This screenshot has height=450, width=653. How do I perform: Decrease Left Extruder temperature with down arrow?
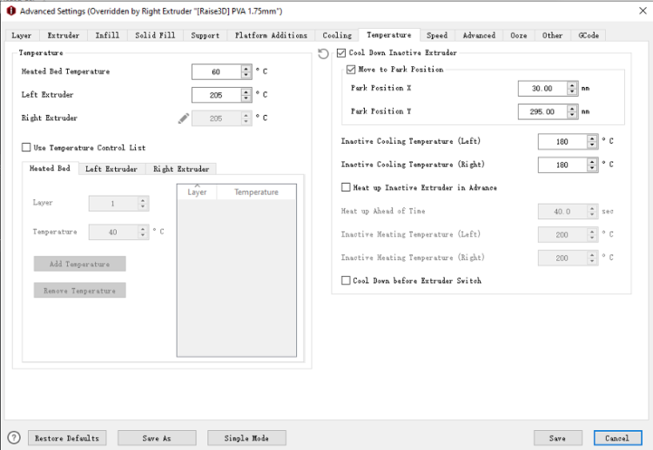coord(246,98)
